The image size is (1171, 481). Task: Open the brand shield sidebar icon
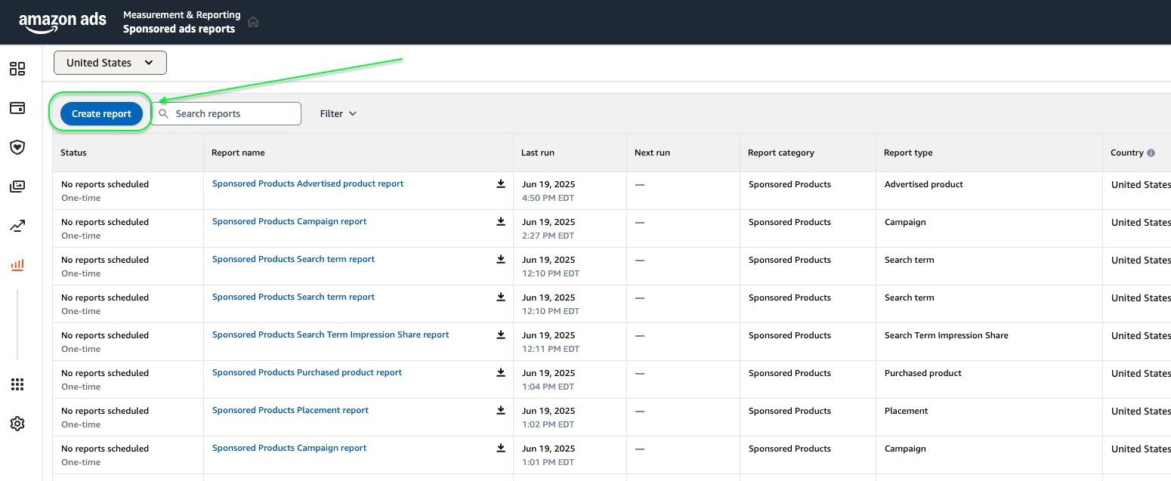17,147
